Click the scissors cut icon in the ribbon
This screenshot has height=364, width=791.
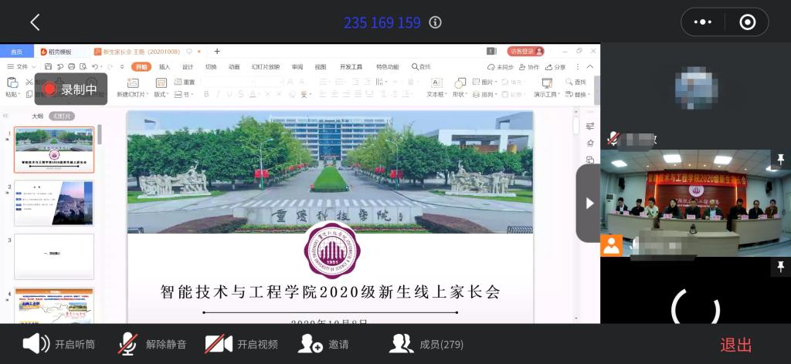point(29,82)
